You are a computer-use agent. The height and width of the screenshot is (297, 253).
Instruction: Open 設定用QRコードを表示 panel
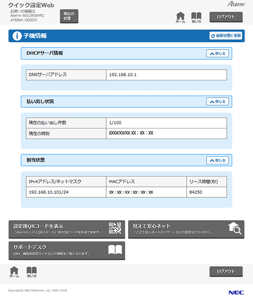[67, 229]
